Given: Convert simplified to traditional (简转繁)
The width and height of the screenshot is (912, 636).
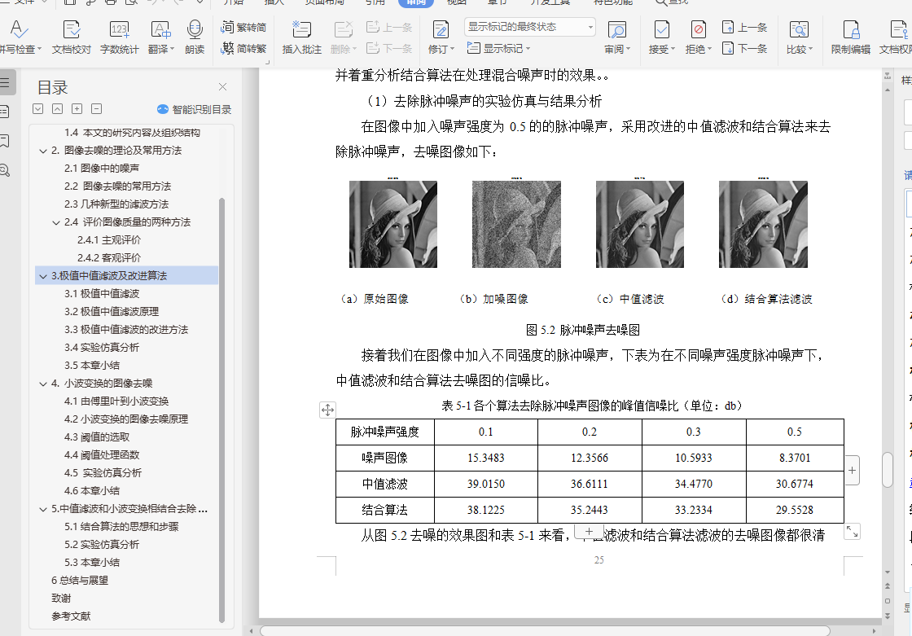Looking at the screenshot, I should 243,48.
